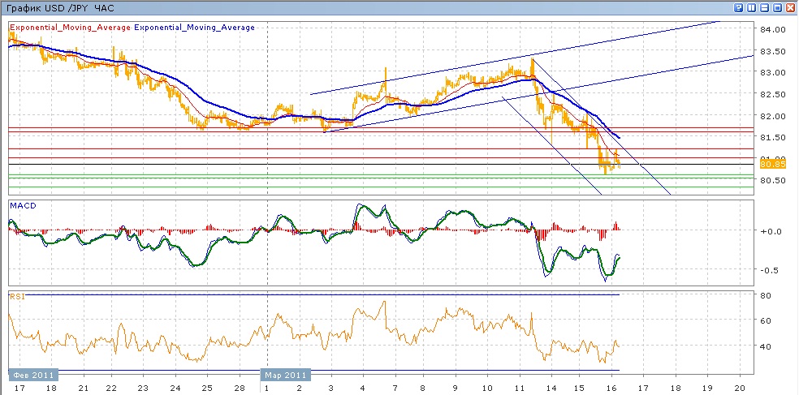Click the current price tag 80.85
Image resolution: width=799 pixels, height=395 pixels.
[771, 164]
